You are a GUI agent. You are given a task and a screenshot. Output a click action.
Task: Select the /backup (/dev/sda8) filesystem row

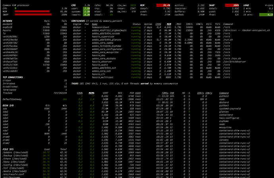click(35, 155)
